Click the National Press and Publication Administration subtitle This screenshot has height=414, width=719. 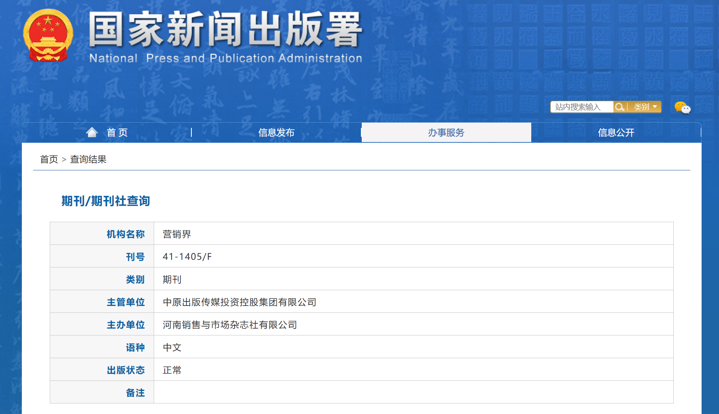pyautogui.click(x=225, y=58)
